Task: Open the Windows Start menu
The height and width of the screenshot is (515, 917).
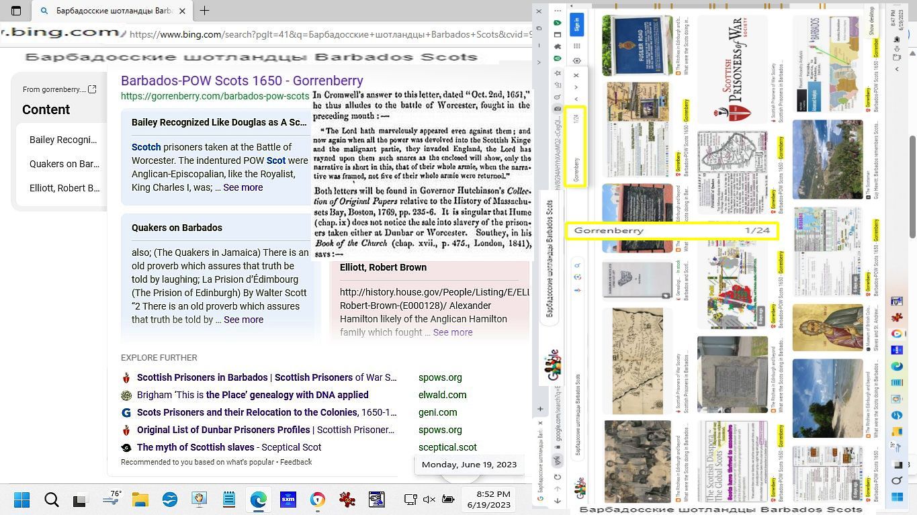Action: (22, 500)
